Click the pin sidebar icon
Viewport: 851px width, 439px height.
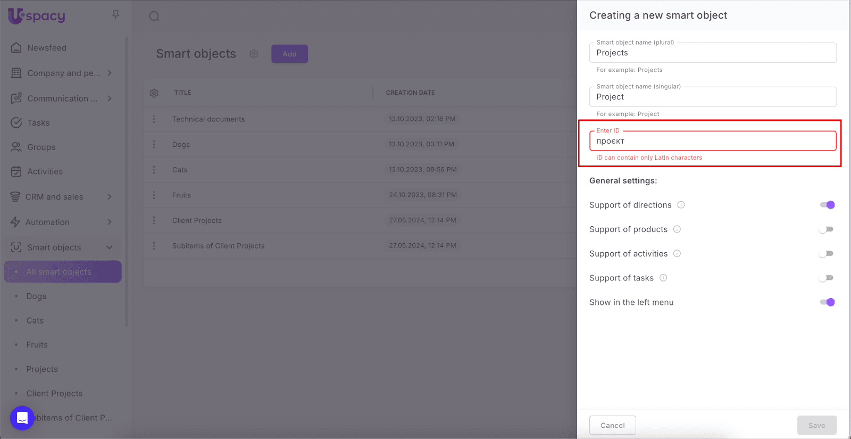(x=115, y=15)
